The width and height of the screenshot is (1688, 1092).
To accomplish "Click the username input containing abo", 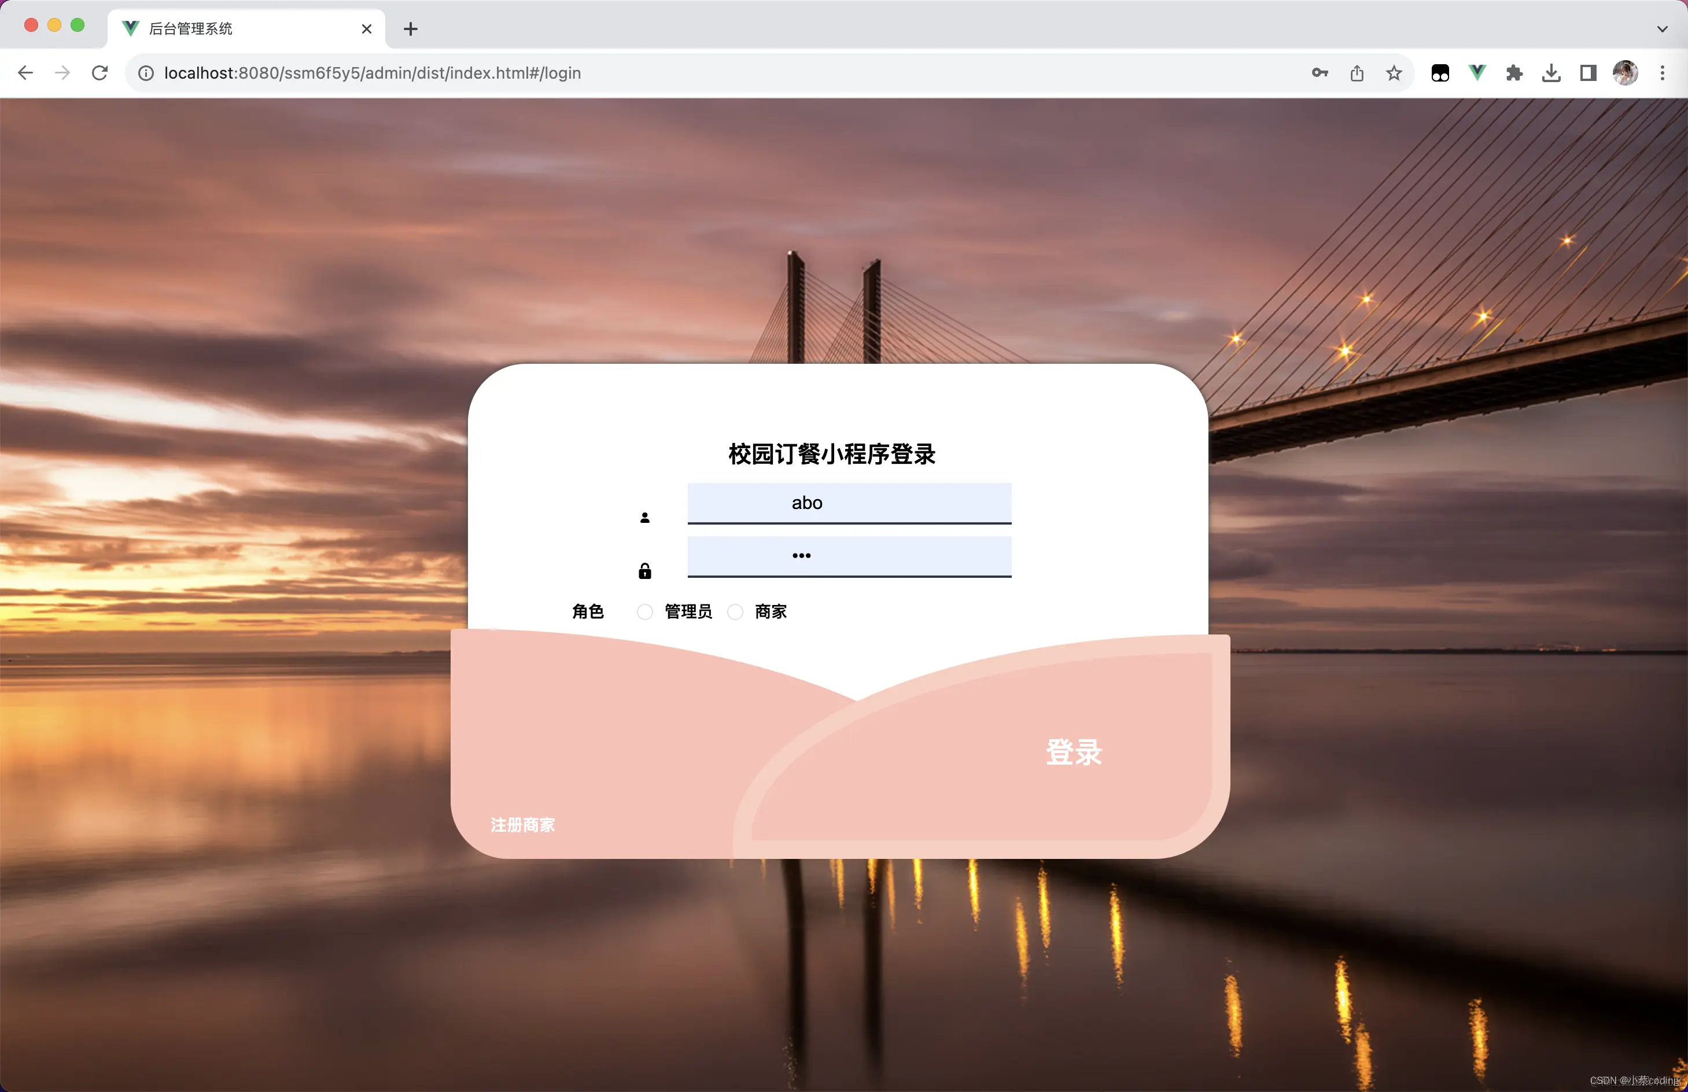I will [x=849, y=502].
